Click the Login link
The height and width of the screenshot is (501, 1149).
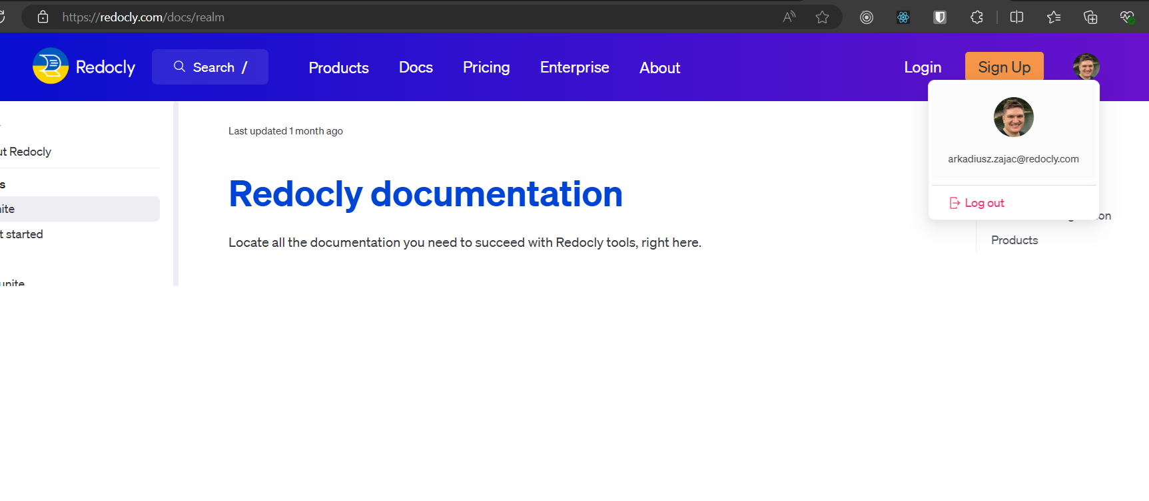pos(923,67)
